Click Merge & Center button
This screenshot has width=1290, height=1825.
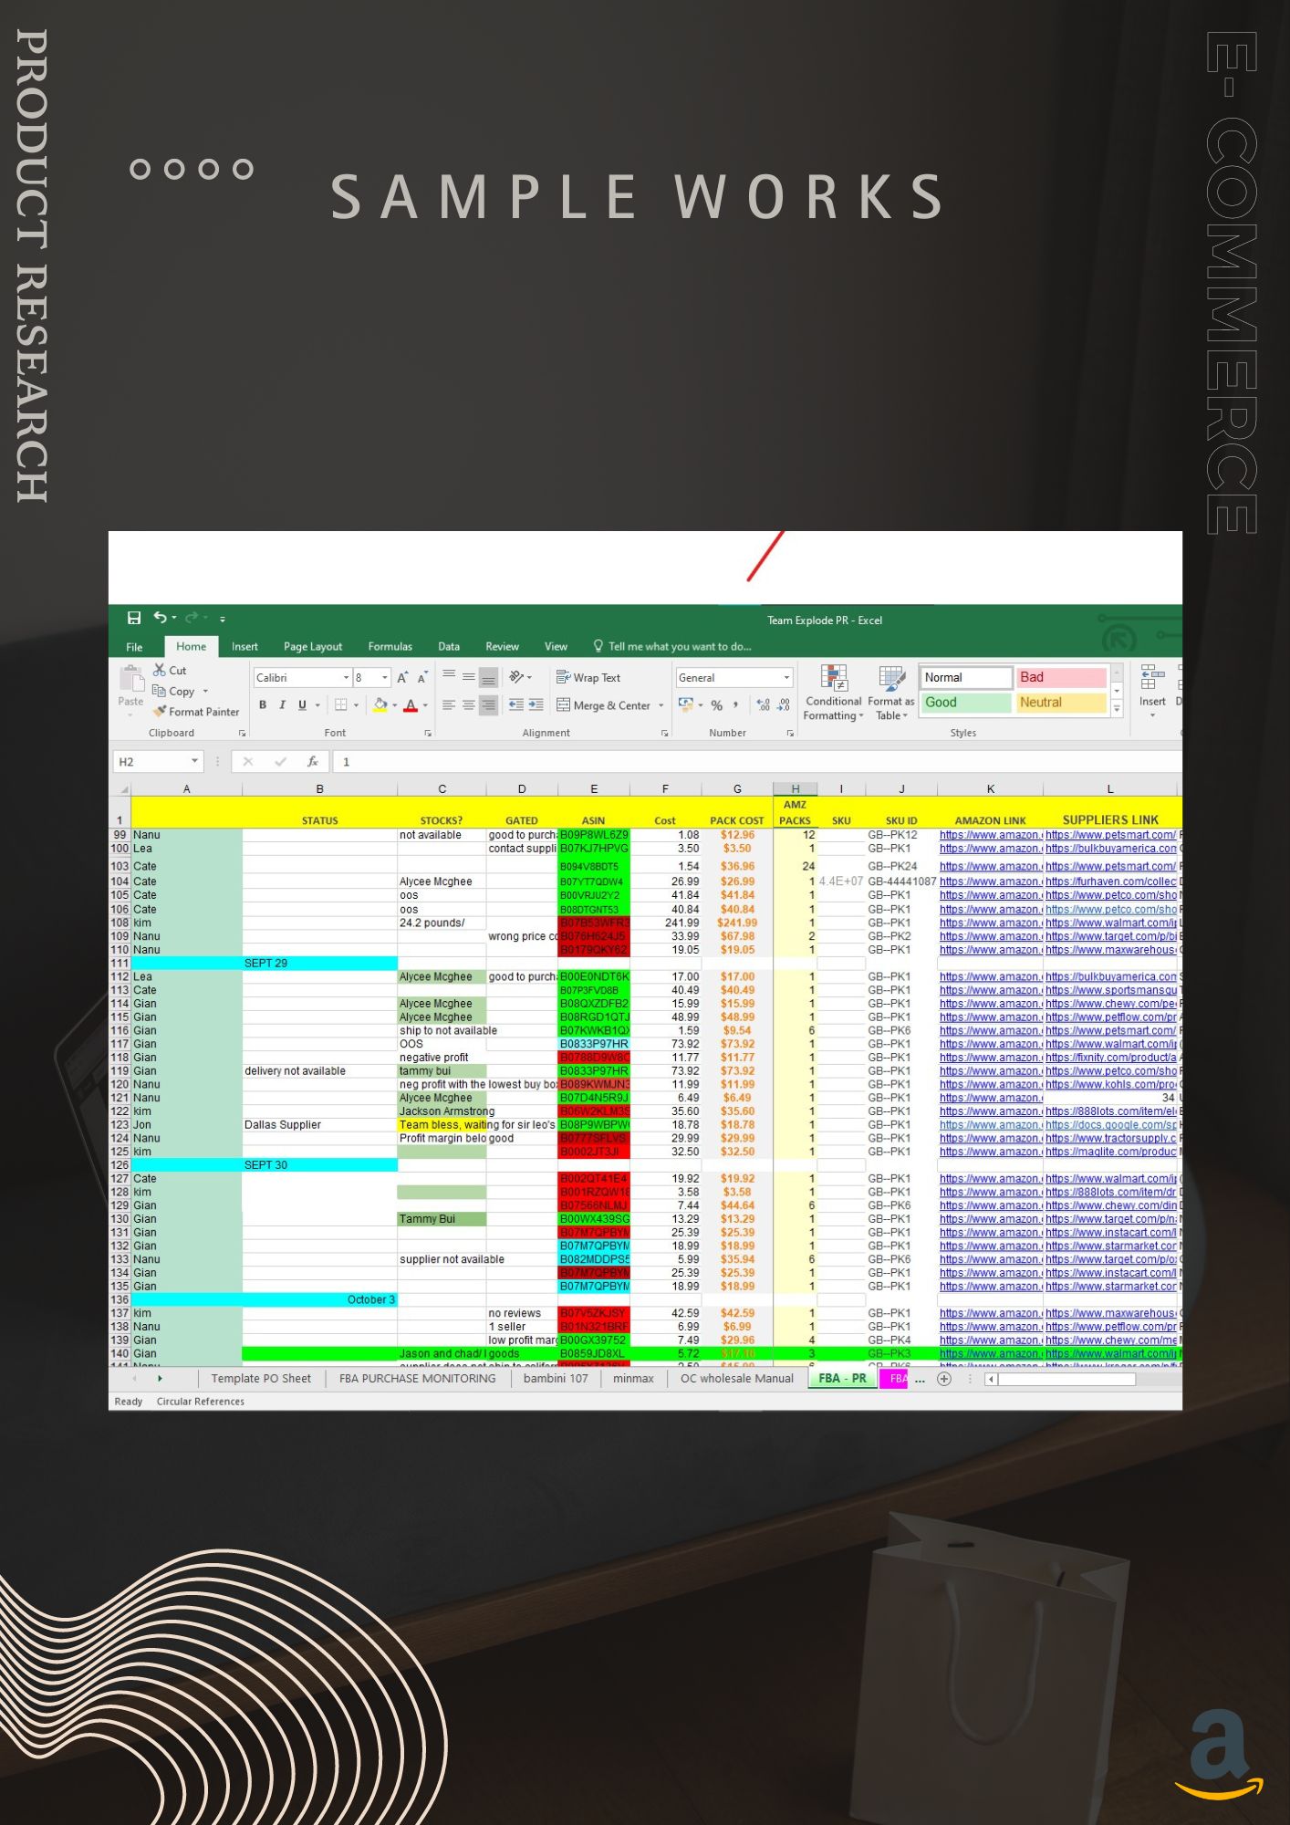(603, 705)
